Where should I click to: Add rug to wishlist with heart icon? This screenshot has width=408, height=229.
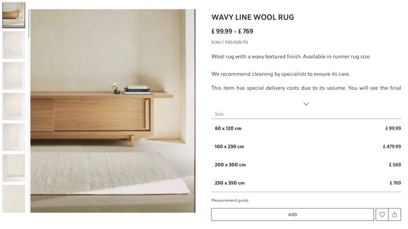pyautogui.click(x=382, y=215)
